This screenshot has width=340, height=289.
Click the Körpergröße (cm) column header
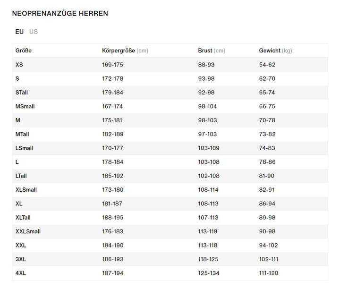pos(125,51)
